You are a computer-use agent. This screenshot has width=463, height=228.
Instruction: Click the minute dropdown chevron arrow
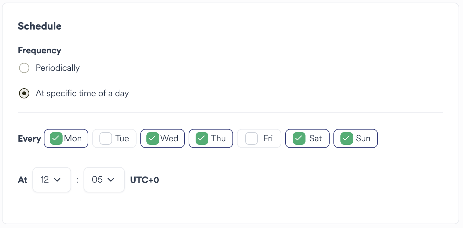pos(111,179)
